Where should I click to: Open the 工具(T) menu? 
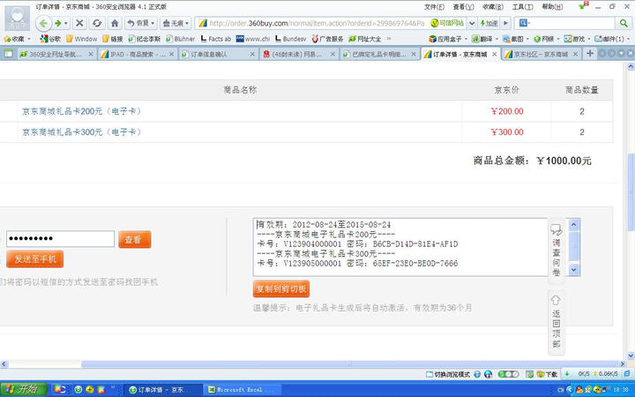522,7
